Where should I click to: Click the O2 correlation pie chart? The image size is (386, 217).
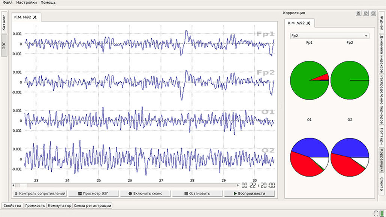350,157
